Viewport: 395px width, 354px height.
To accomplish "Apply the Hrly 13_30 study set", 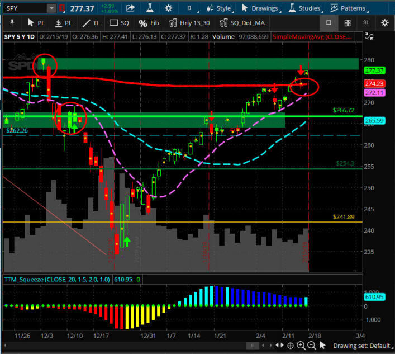I will point(189,23).
